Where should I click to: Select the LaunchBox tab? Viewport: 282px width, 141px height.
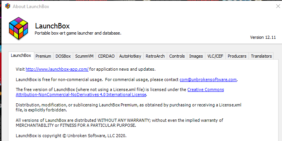pyautogui.click(x=21, y=55)
